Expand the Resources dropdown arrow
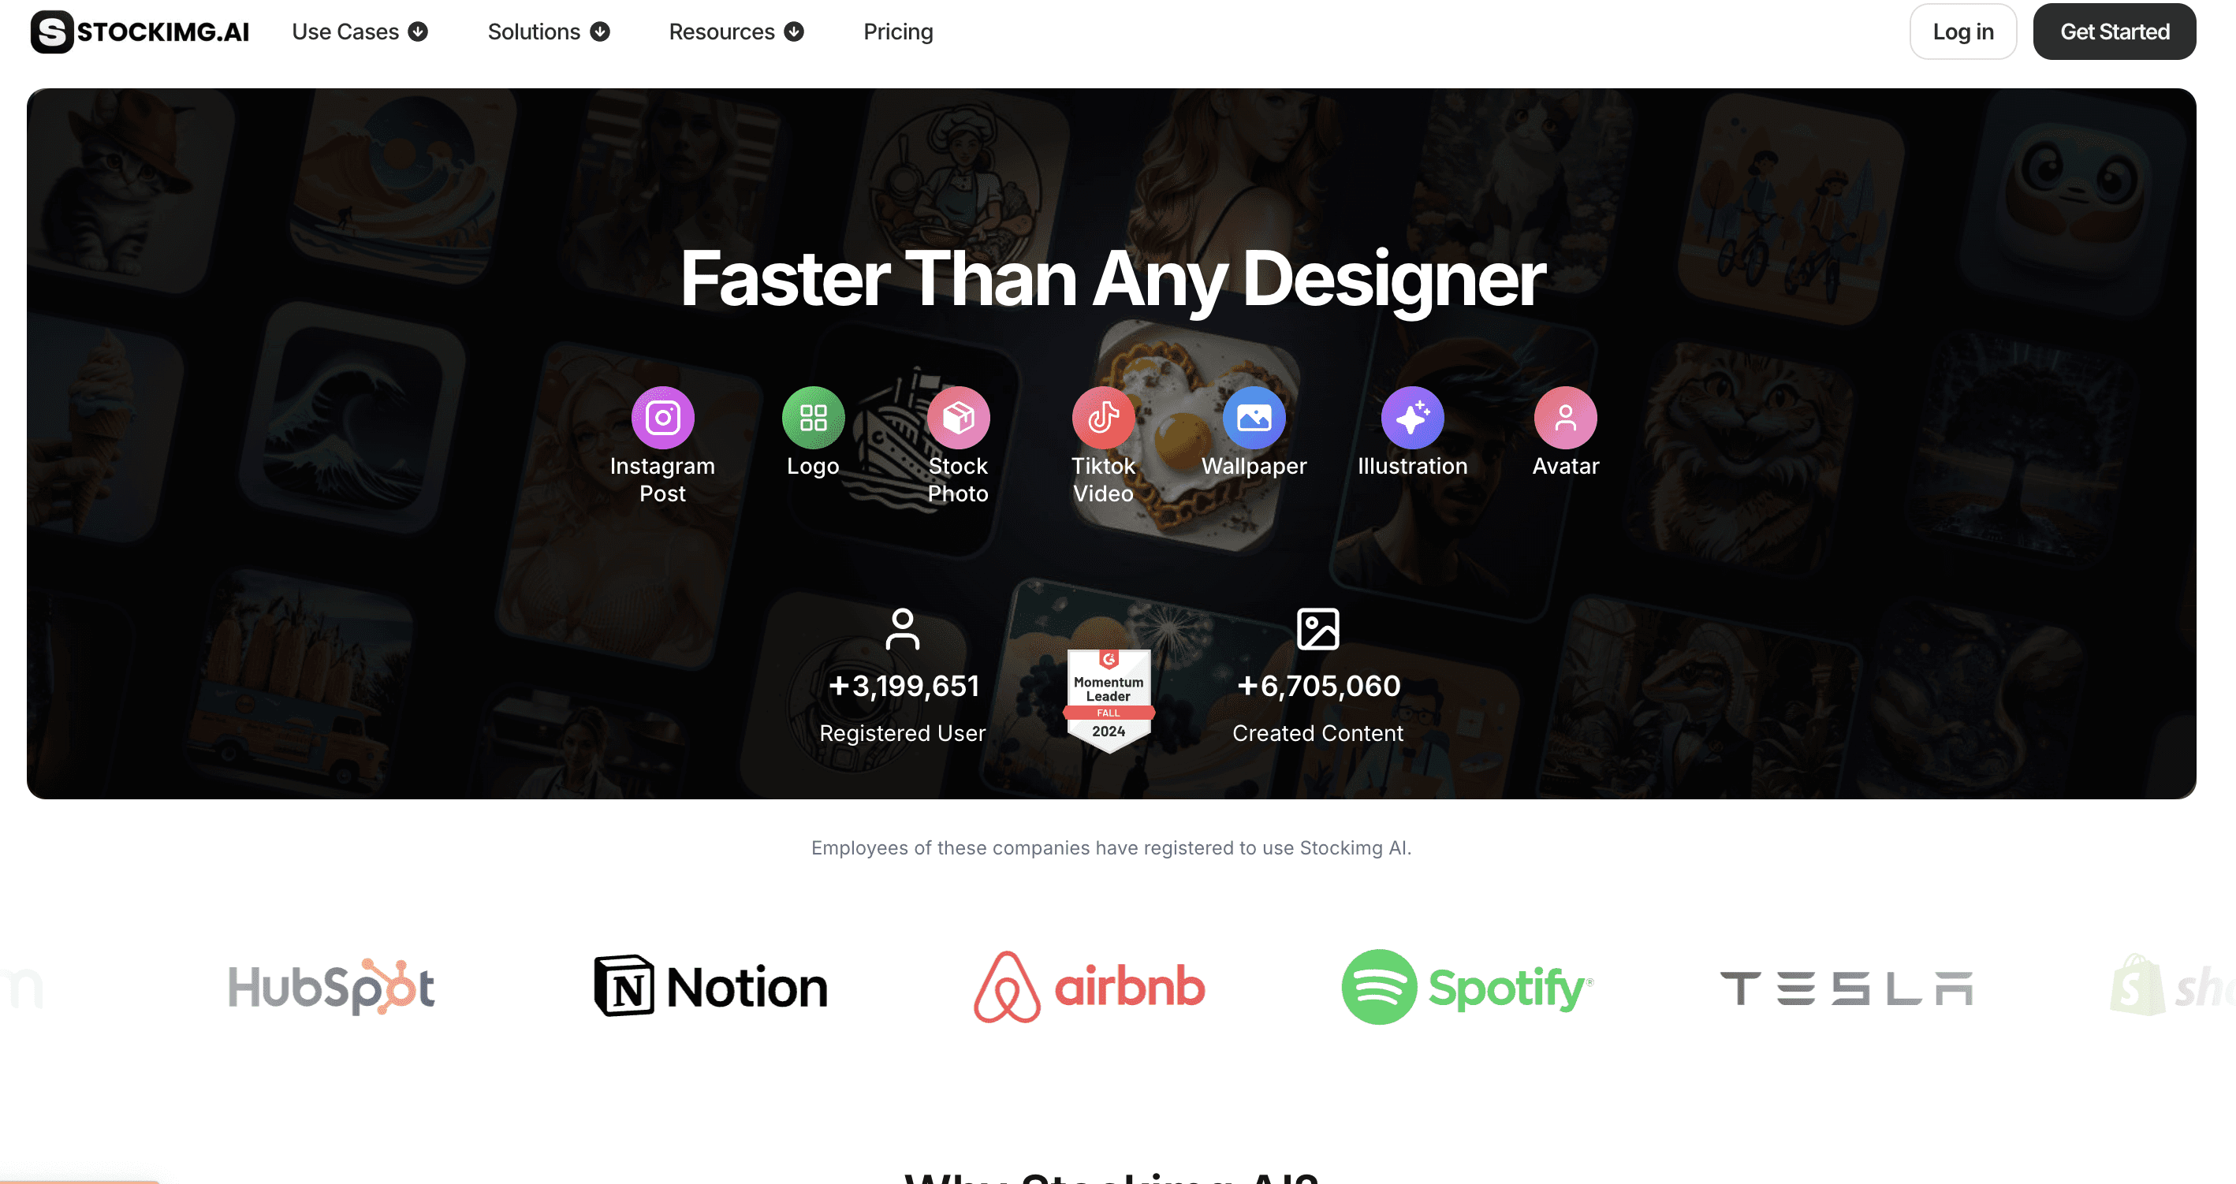The height and width of the screenshot is (1184, 2236). [x=793, y=32]
